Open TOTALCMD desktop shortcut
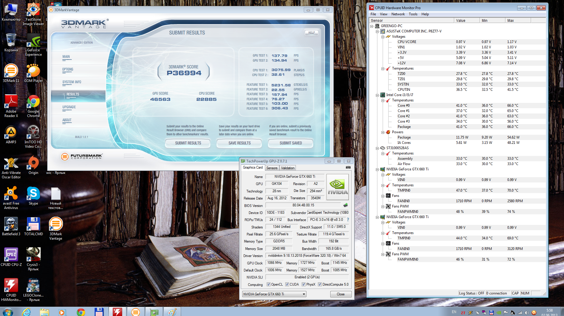The width and height of the screenshot is (564, 316). pos(33,226)
